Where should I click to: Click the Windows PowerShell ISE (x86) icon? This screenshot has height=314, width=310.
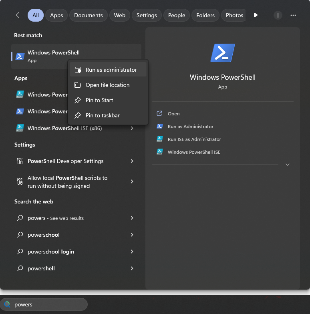[20, 128]
